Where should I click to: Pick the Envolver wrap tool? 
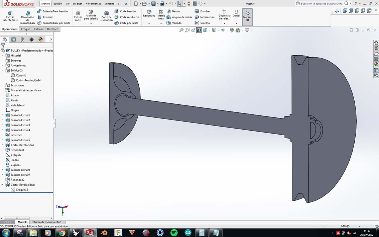pyautogui.click(x=203, y=11)
